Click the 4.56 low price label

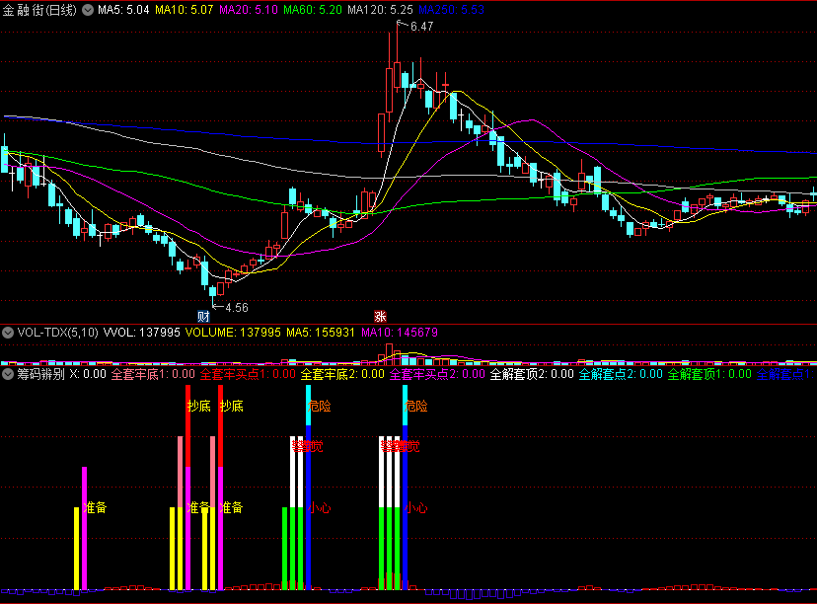237,308
